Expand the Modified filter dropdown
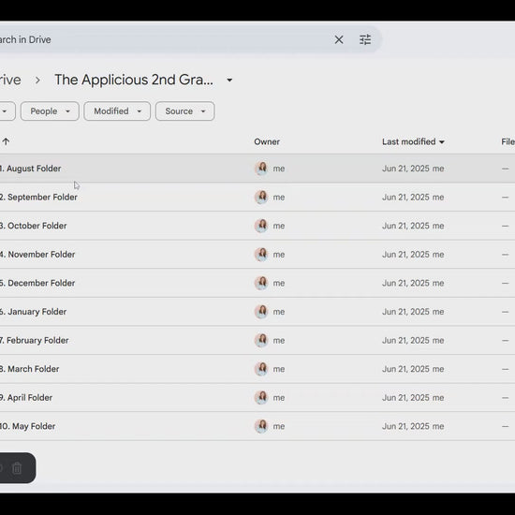The image size is (515, 515). click(117, 111)
